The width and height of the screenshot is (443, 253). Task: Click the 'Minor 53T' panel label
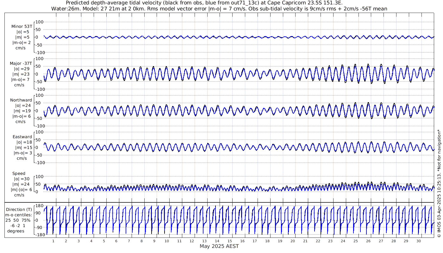tap(22, 27)
